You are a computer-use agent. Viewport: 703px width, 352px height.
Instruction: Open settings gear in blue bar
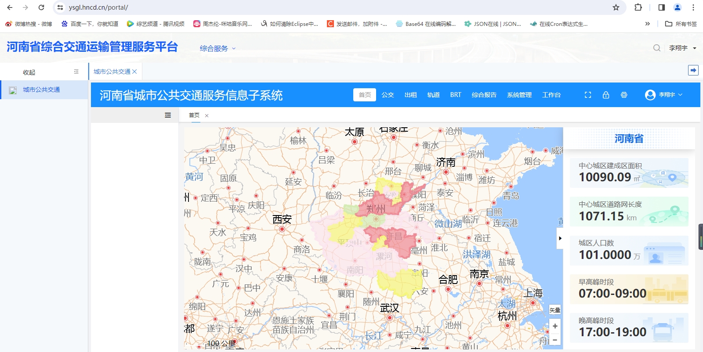point(624,95)
